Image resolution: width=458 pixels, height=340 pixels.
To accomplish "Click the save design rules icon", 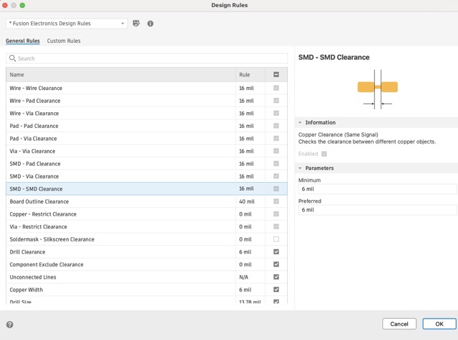I will 137,24.
